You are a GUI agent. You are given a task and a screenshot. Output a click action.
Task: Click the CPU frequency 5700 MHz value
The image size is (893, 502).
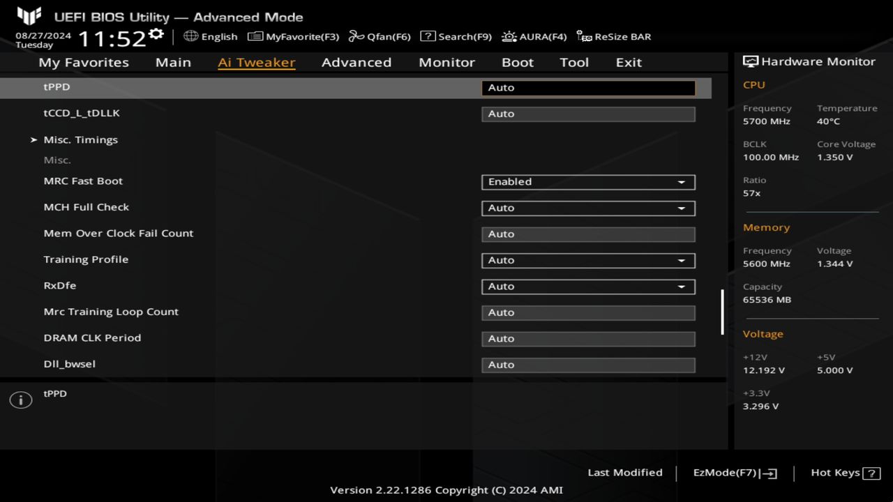pyautogui.click(x=767, y=121)
